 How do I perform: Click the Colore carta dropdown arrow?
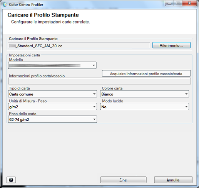(186, 94)
